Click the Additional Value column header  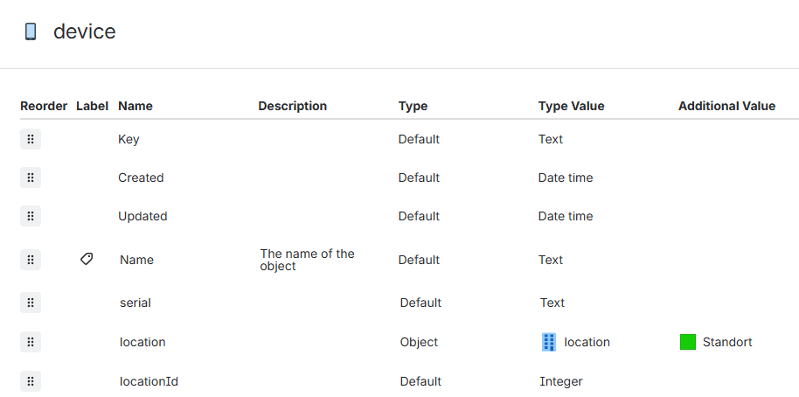click(727, 106)
